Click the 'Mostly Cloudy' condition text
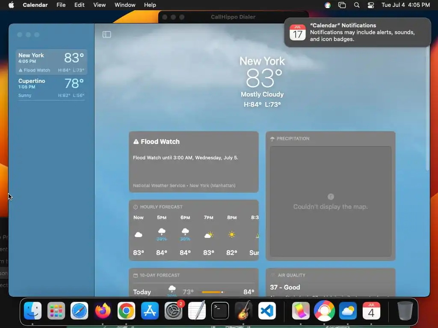The width and height of the screenshot is (438, 328). pyautogui.click(x=262, y=94)
